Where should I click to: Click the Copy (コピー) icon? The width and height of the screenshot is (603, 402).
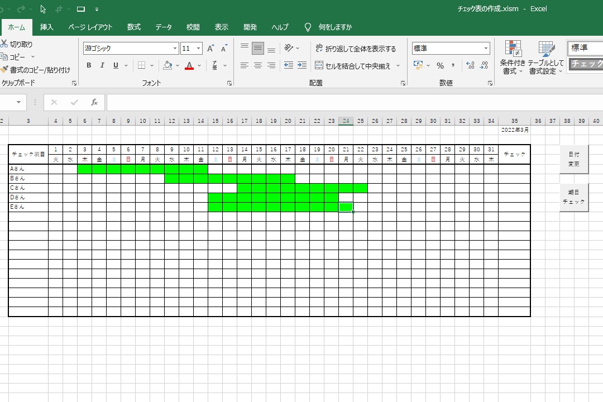4,56
